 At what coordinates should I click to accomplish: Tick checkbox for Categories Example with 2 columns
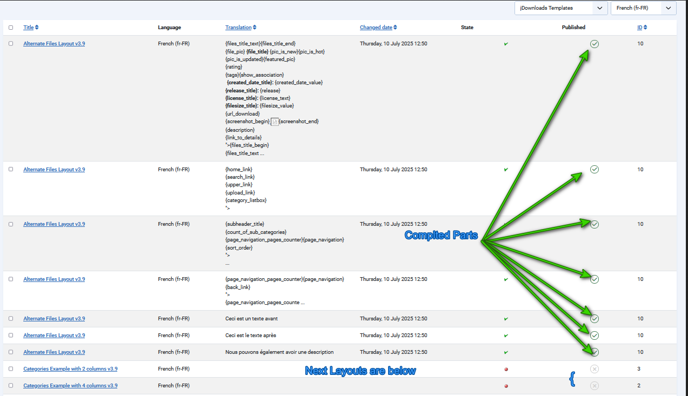pyautogui.click(x=11, y=369)
